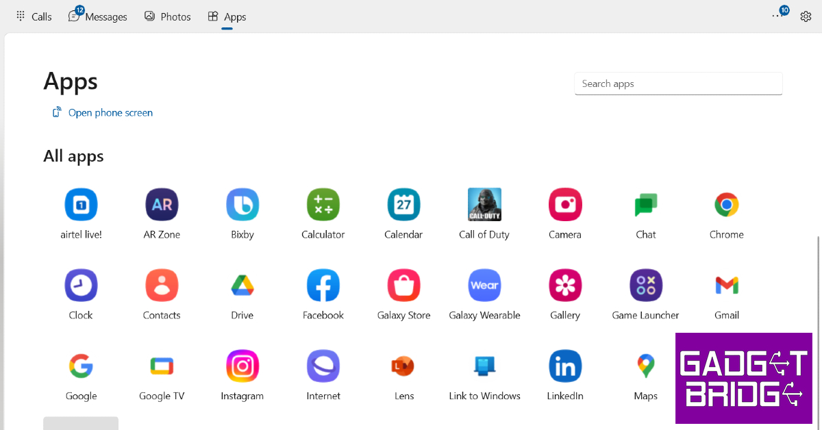Launch the Google Lens app
Screen dimensions: 822x430
tap(403, 366)
